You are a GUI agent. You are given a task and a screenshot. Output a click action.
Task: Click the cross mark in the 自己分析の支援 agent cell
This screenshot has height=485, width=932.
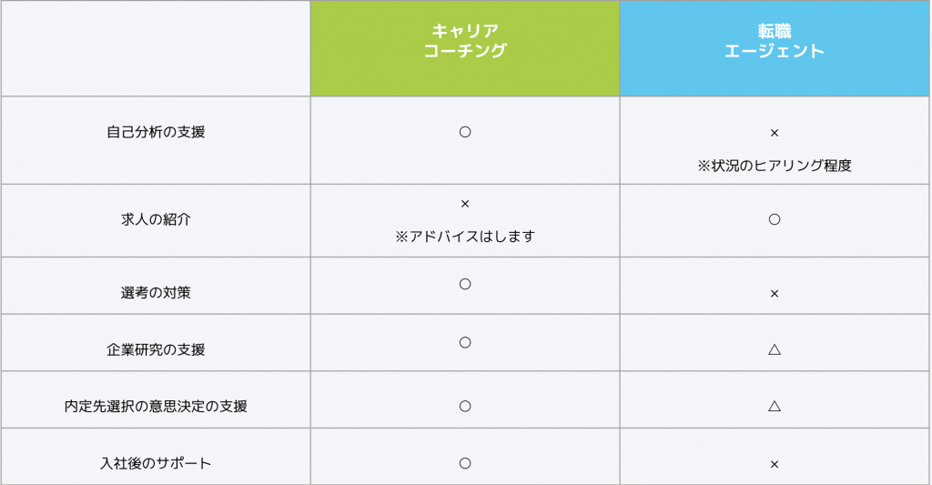(x=775, y=133)
